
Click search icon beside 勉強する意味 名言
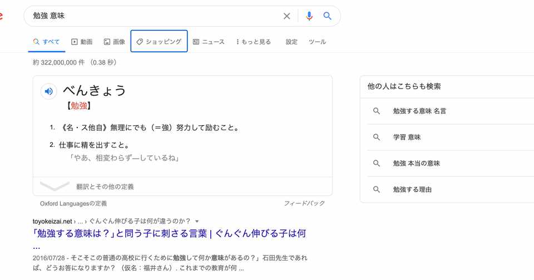click(377, 111)
